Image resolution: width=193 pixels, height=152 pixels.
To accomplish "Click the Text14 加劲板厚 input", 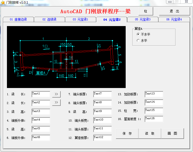I will pyautogui.click(x=154, y=102).
